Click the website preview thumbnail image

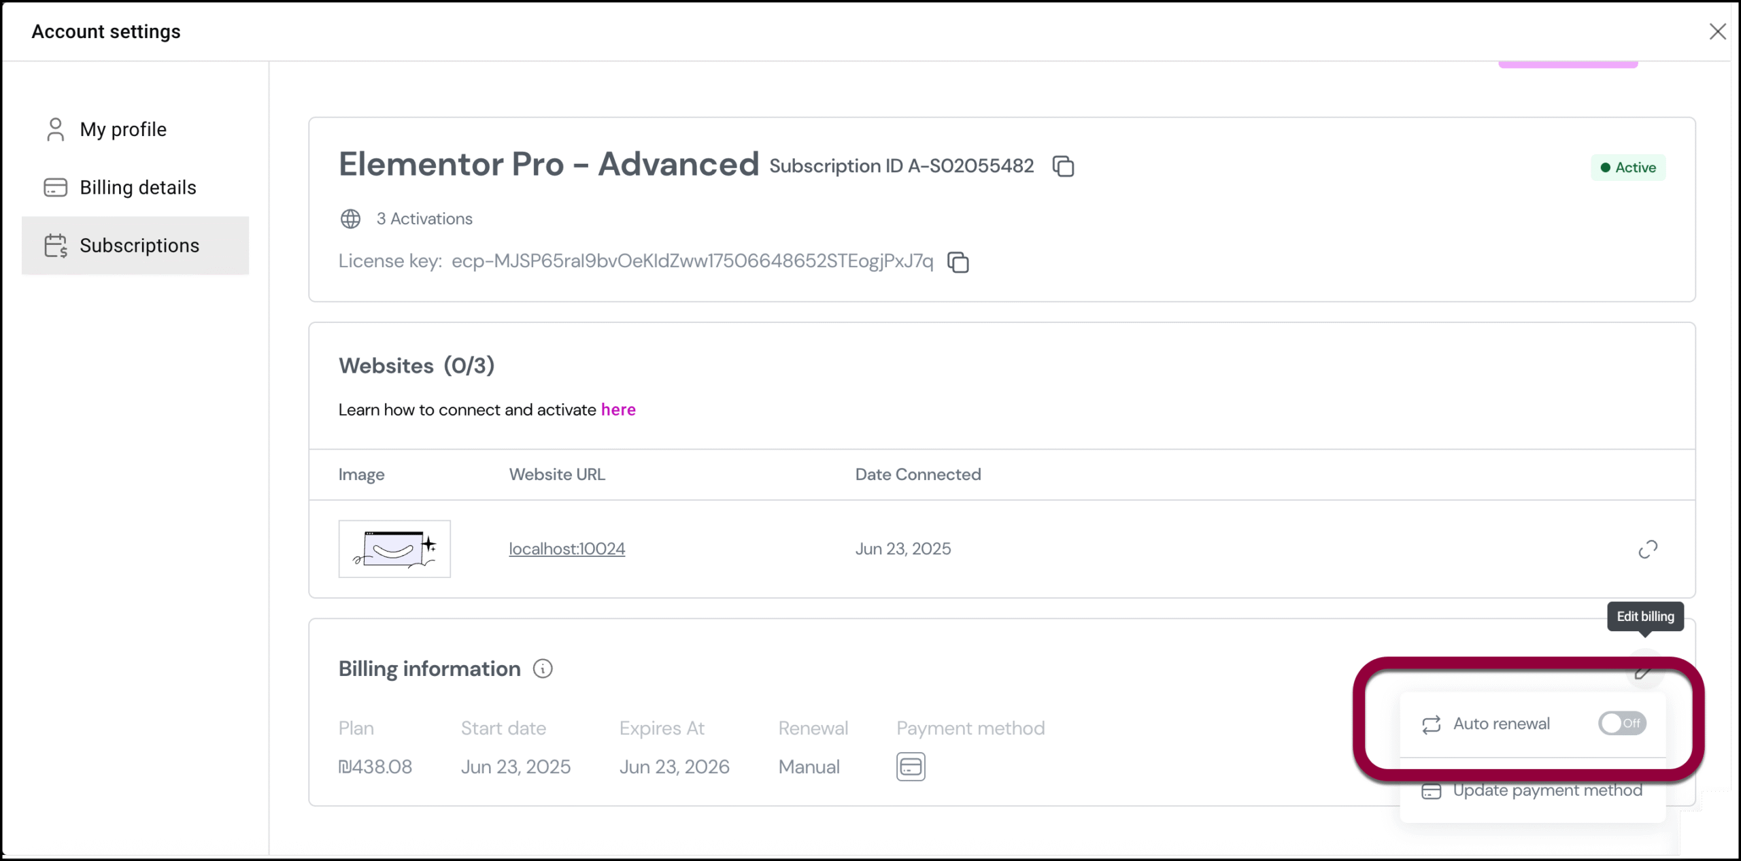tap(394, 549)
